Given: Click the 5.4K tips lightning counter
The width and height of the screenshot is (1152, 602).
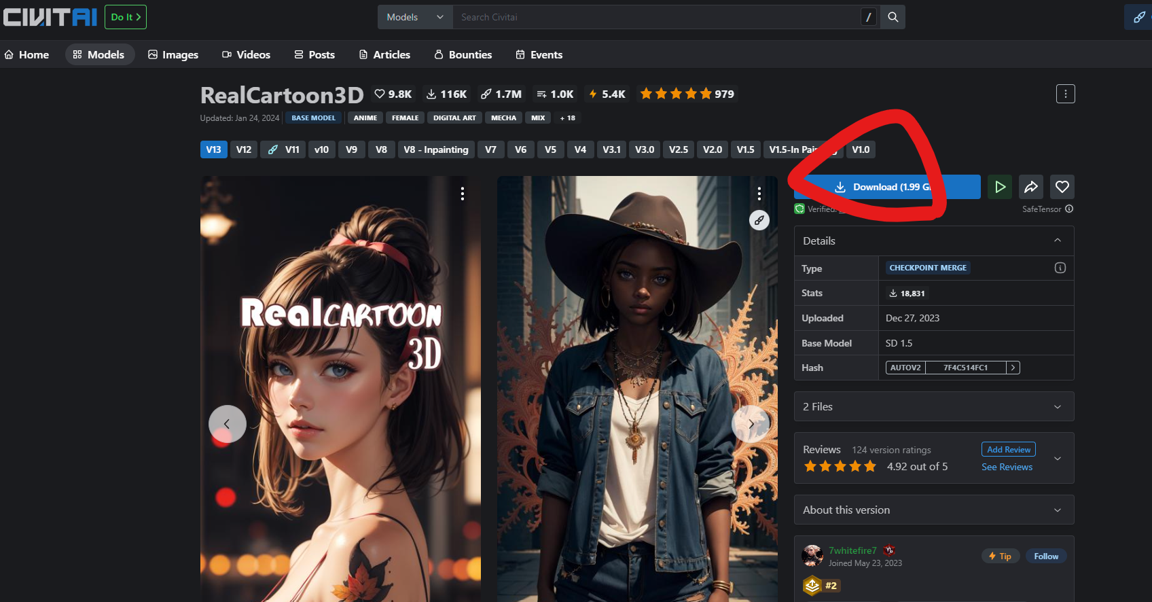Looking at the screenshot, I should [x=607, y=94].
